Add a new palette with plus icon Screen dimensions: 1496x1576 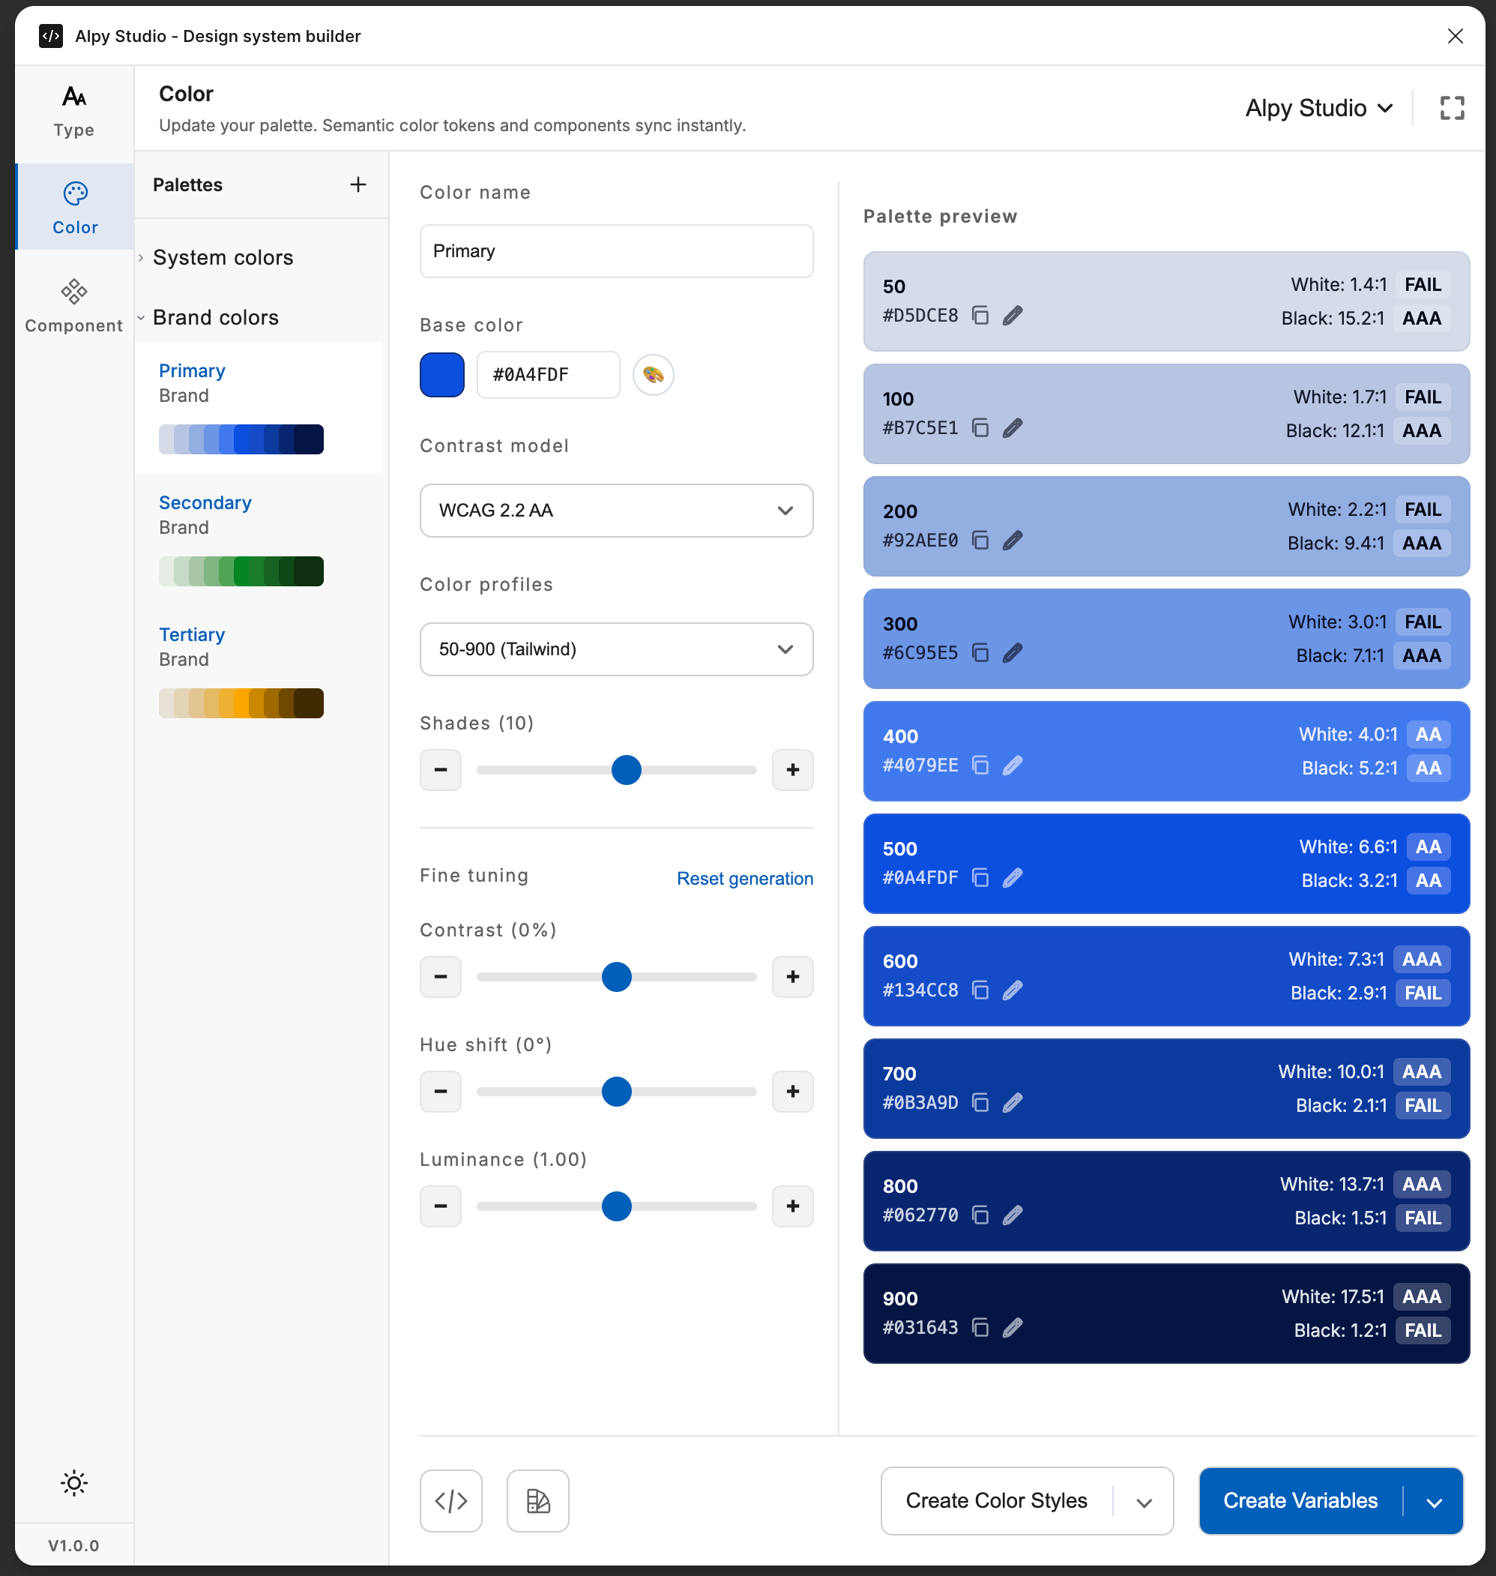[x=358, y=185]
